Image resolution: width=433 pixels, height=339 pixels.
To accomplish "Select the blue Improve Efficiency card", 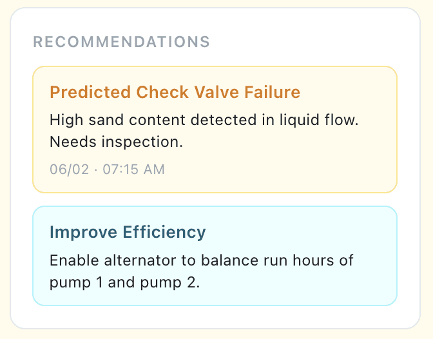I will [x=215, y=256].
